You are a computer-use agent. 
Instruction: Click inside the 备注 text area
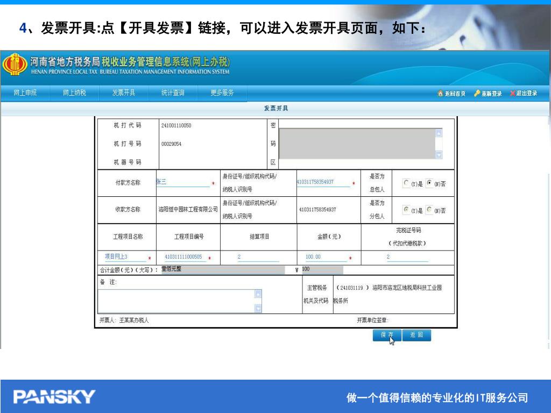176,301
